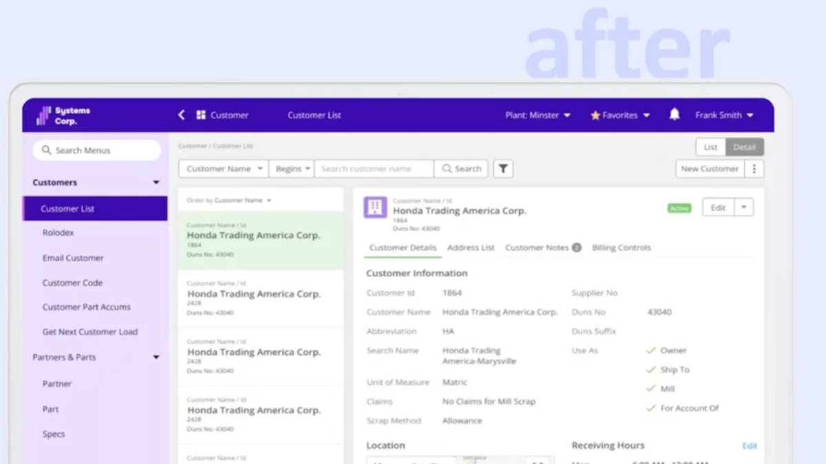This screenshot has height=464, width=826.
Task: Click the magnifier in Search Menus
Action: click(x=46, y=150)
